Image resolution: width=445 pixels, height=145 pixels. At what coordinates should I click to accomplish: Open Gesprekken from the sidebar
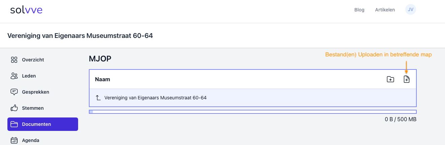(35, 92)
